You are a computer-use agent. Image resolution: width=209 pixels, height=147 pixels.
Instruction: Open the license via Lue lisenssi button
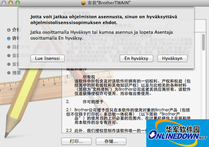tap(47, 58)
